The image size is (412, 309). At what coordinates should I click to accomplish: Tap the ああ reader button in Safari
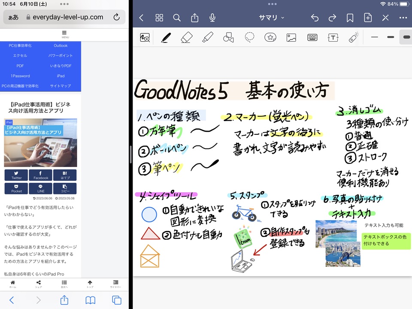[x=13, y=17]
